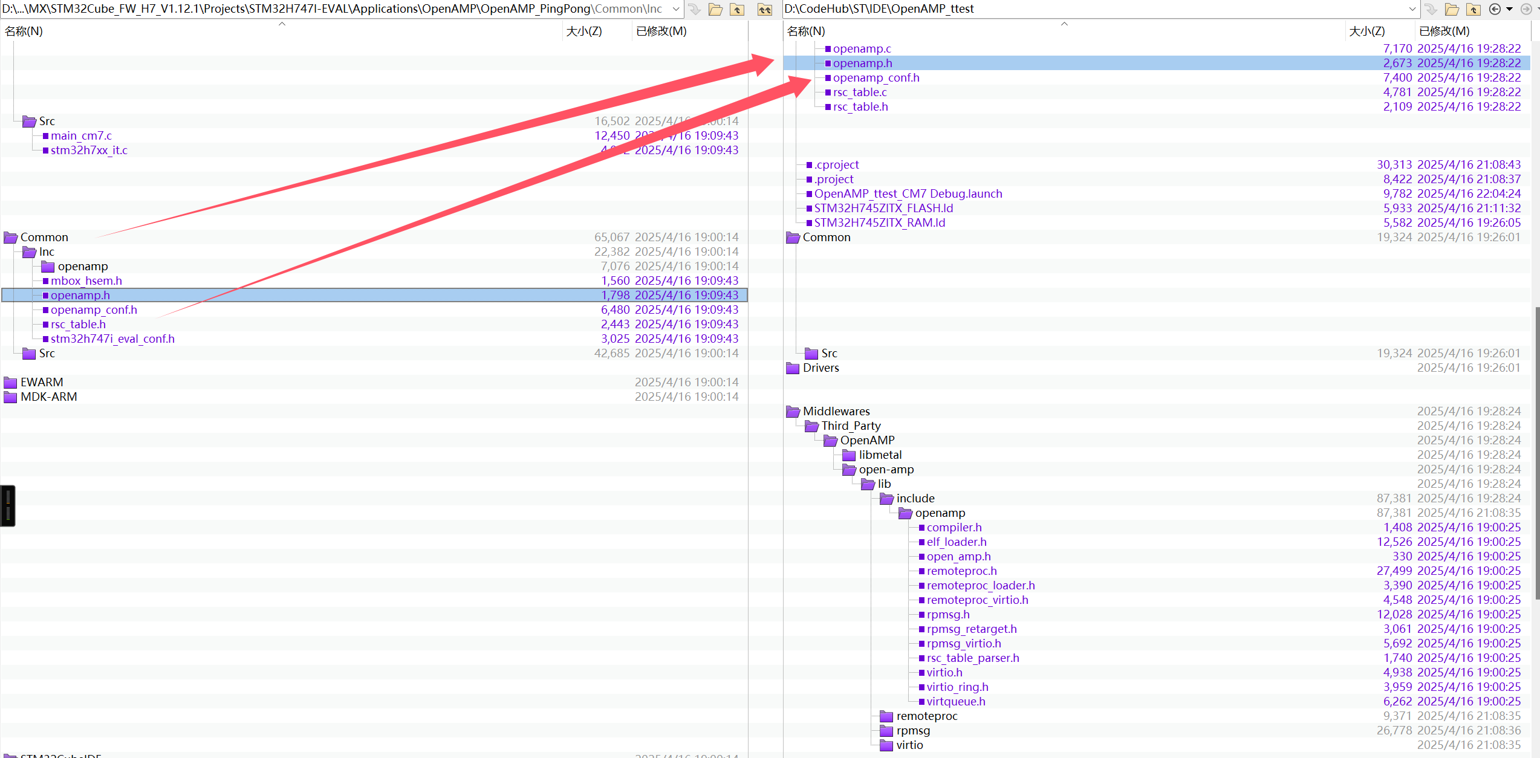1540x758 pixels.
Task: Click the right path input field
Action: pos(1088,9)
